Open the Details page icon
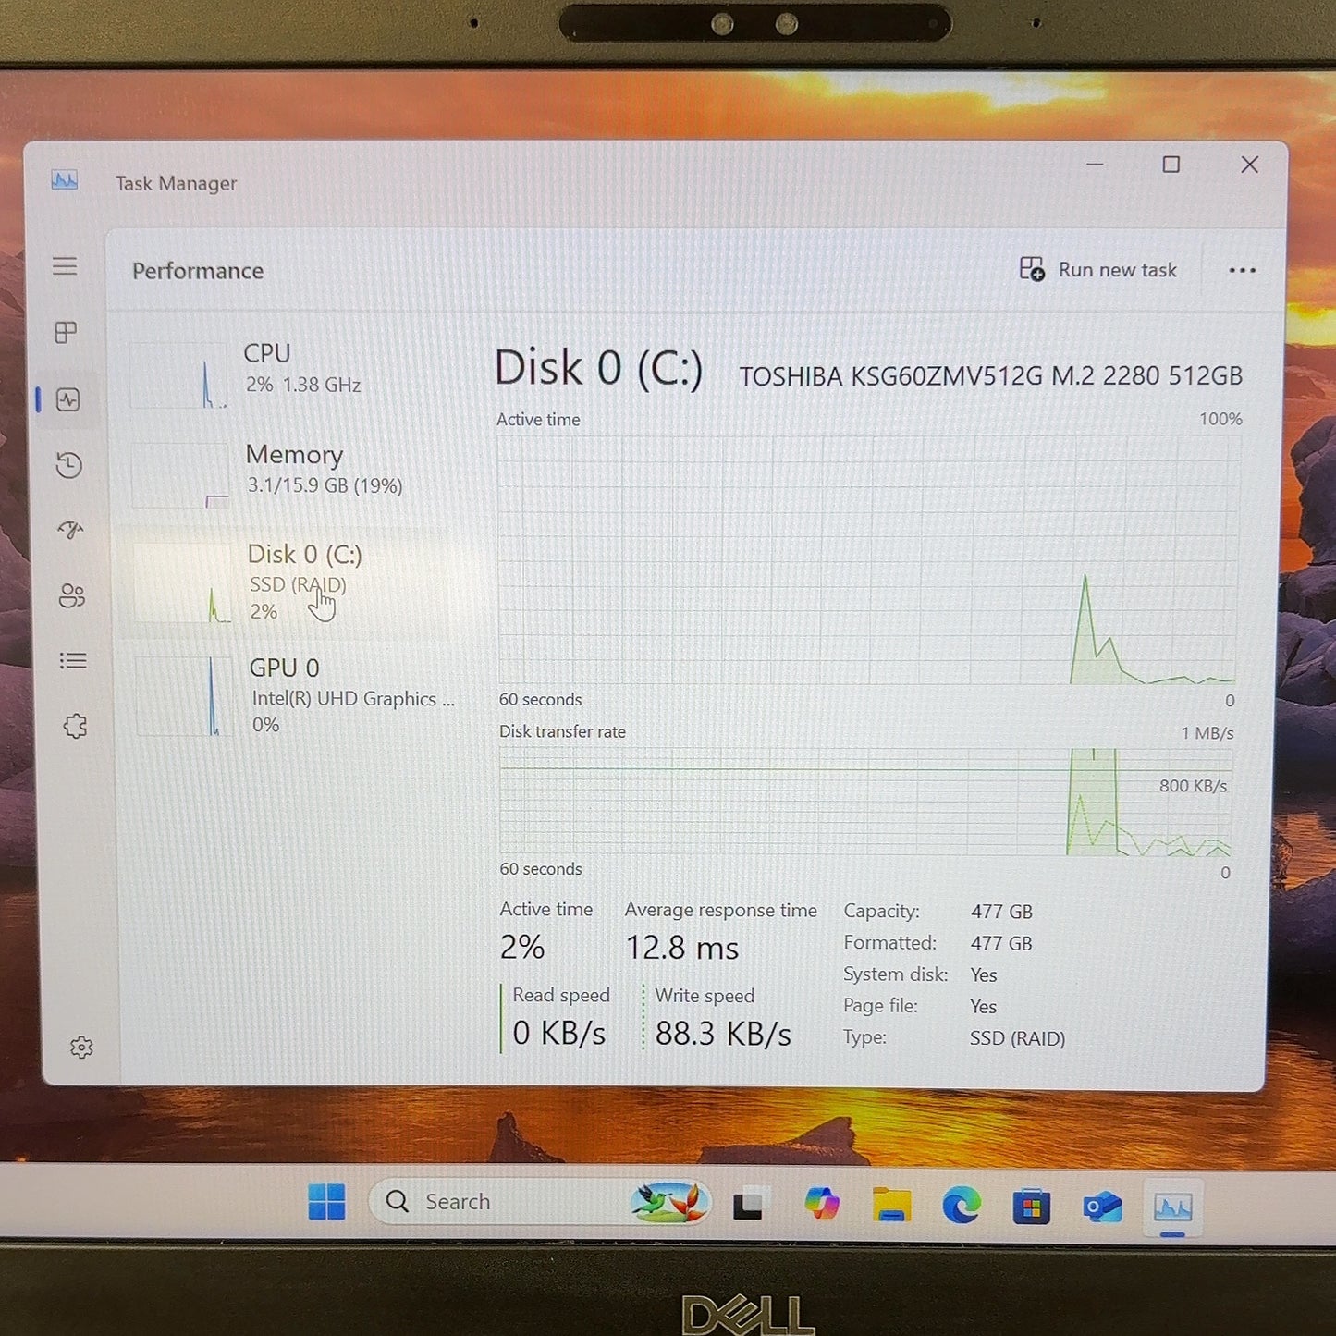This screenshot has height=1336, width=1336. point(73,661)
